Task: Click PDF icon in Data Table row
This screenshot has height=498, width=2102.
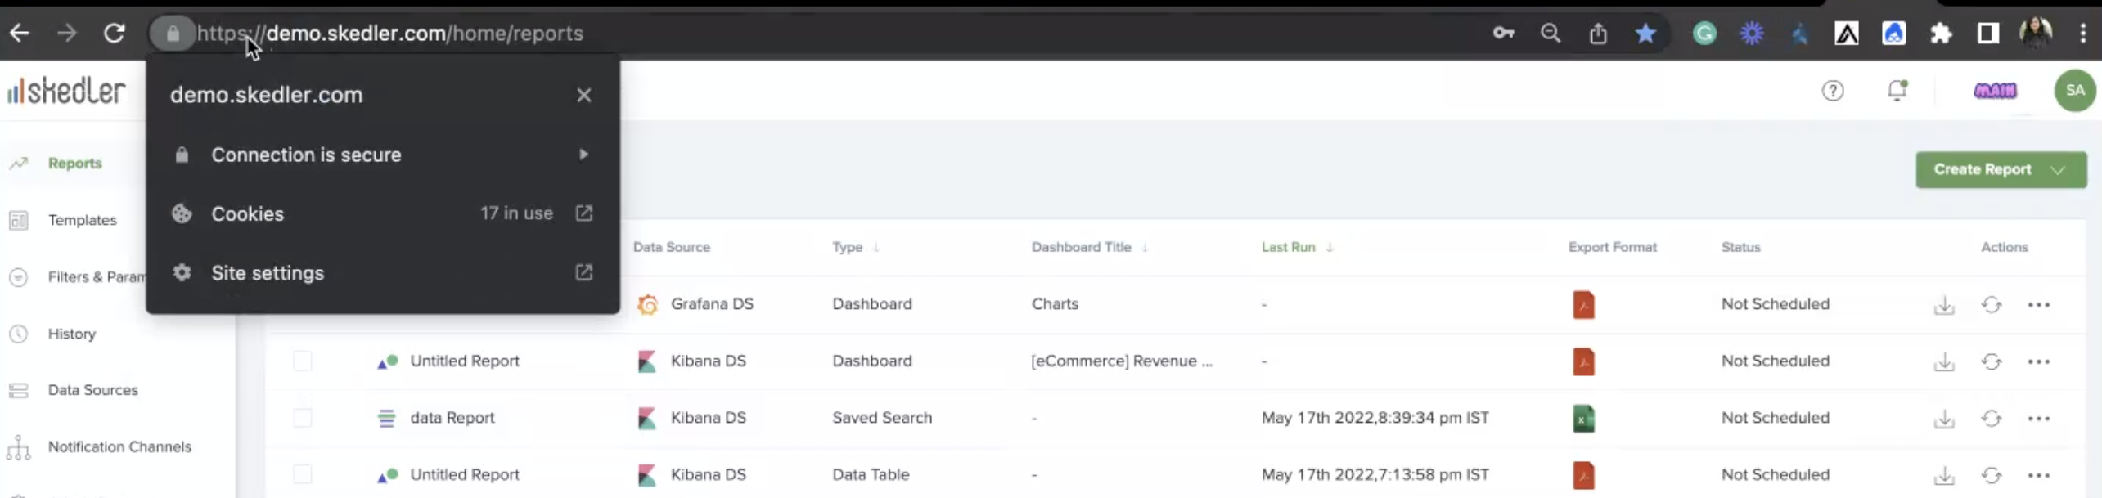Action: click(1583, 475)
